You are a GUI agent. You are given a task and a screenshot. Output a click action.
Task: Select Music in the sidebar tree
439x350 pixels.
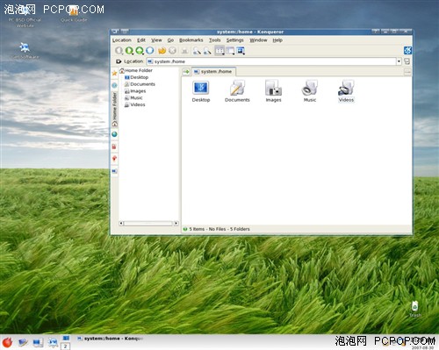133,98
